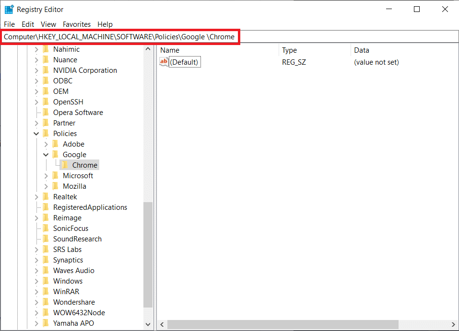Expand the Microsoft key under Policies

[x=46, y=176]
